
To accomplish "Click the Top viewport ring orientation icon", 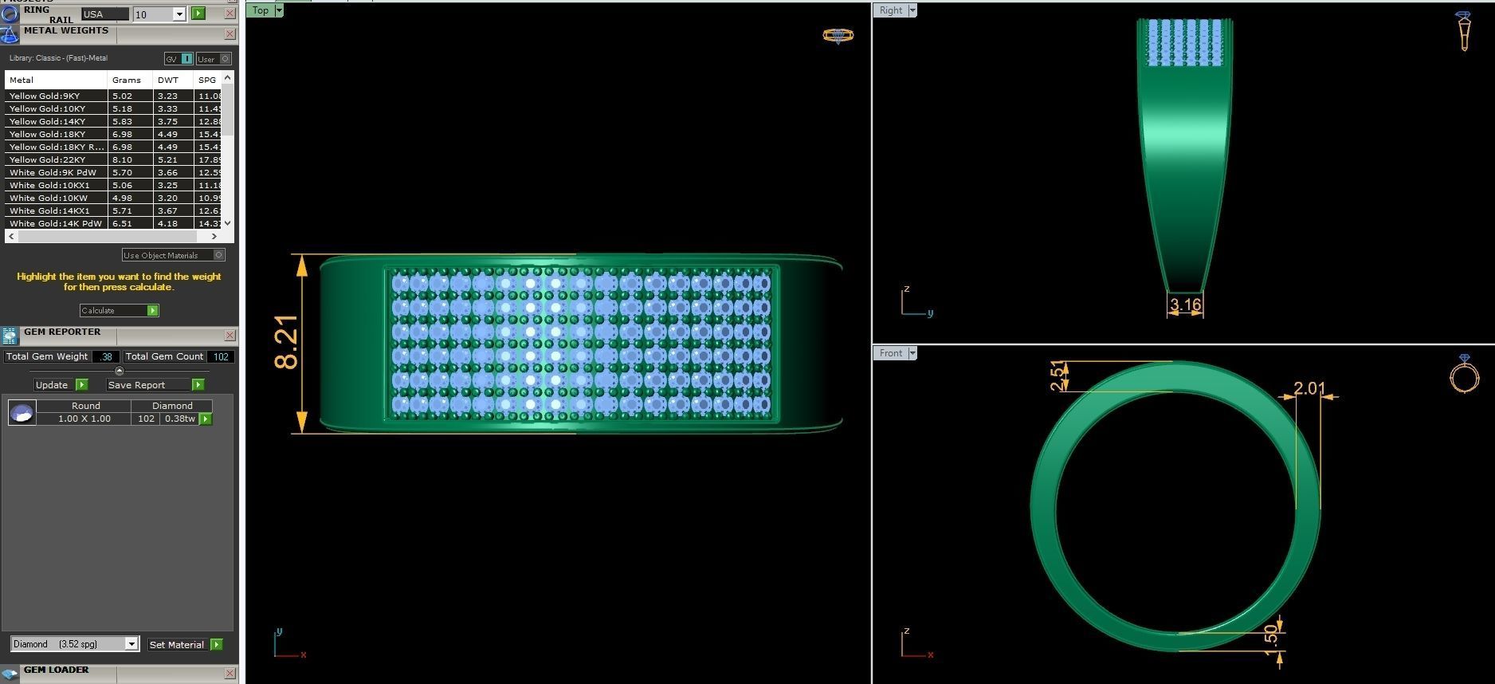I will tap(838, 35).
